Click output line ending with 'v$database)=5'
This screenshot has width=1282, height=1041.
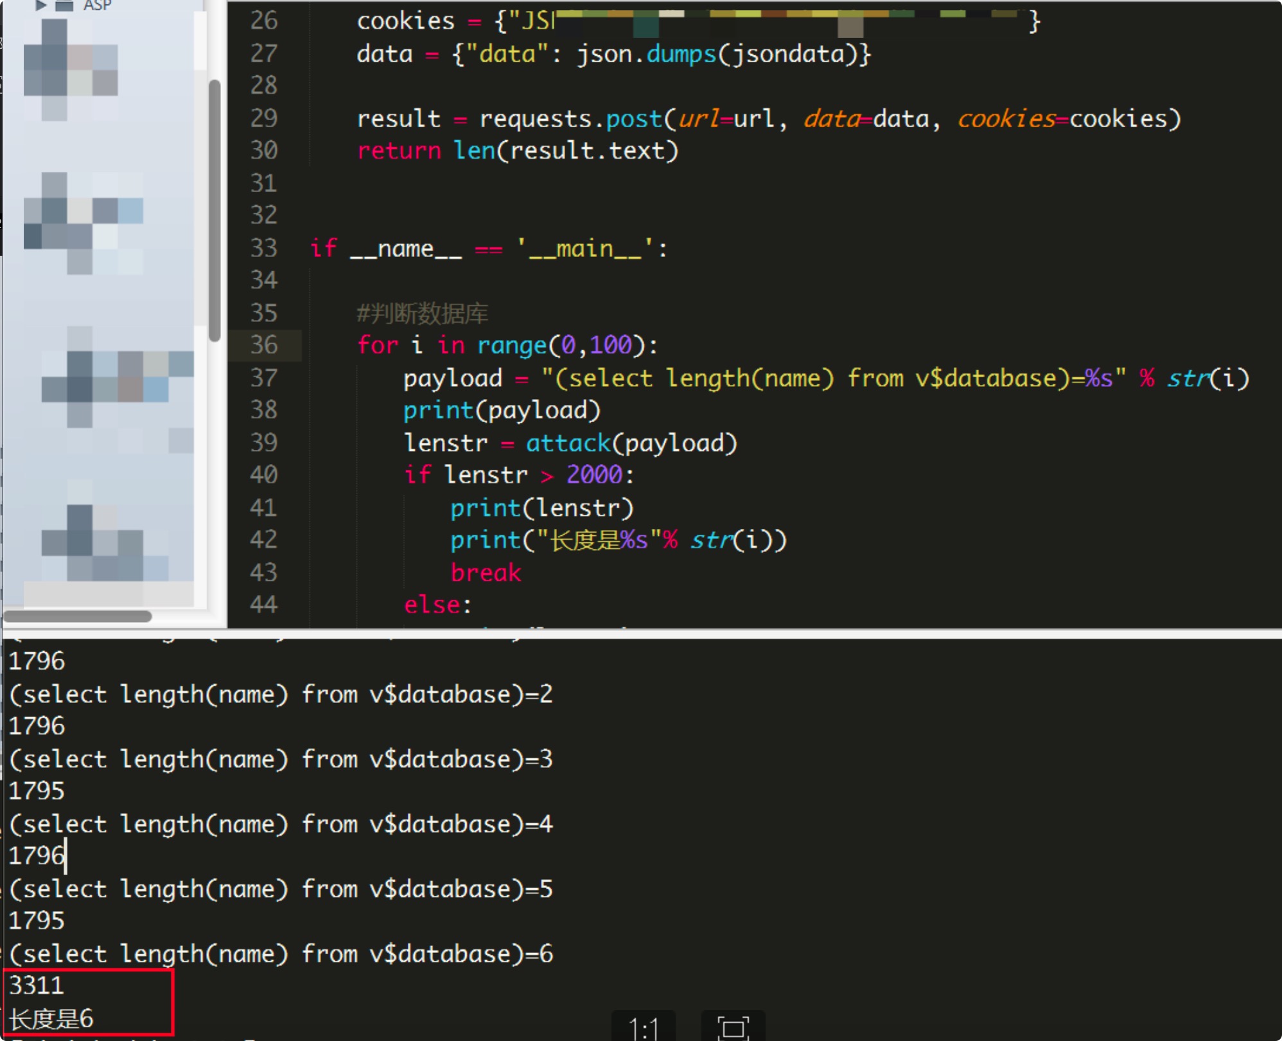tap(281, 889)
